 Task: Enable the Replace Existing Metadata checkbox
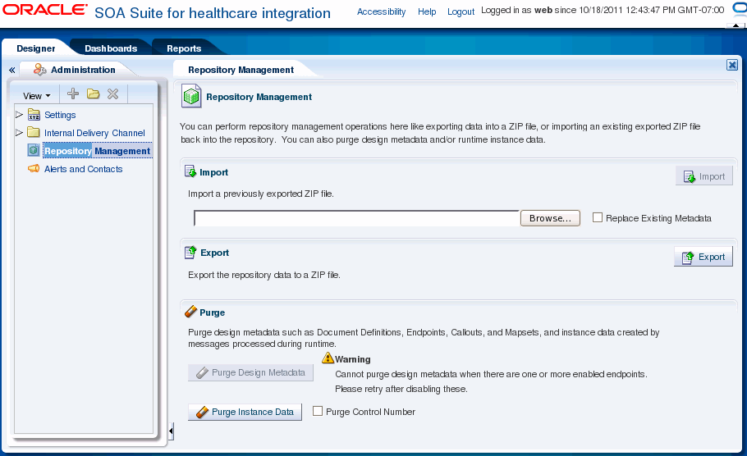(x=598, y=217)
